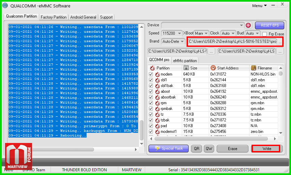This screenshot has width=291, height=175.
Task: Click browse button after first lower path field
Action: point(211,51)
